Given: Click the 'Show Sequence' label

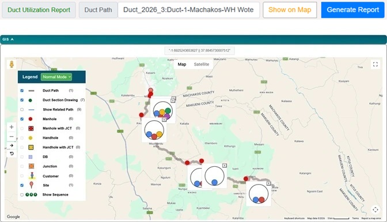Looking at the screenshot, I should tap(55, 194).
